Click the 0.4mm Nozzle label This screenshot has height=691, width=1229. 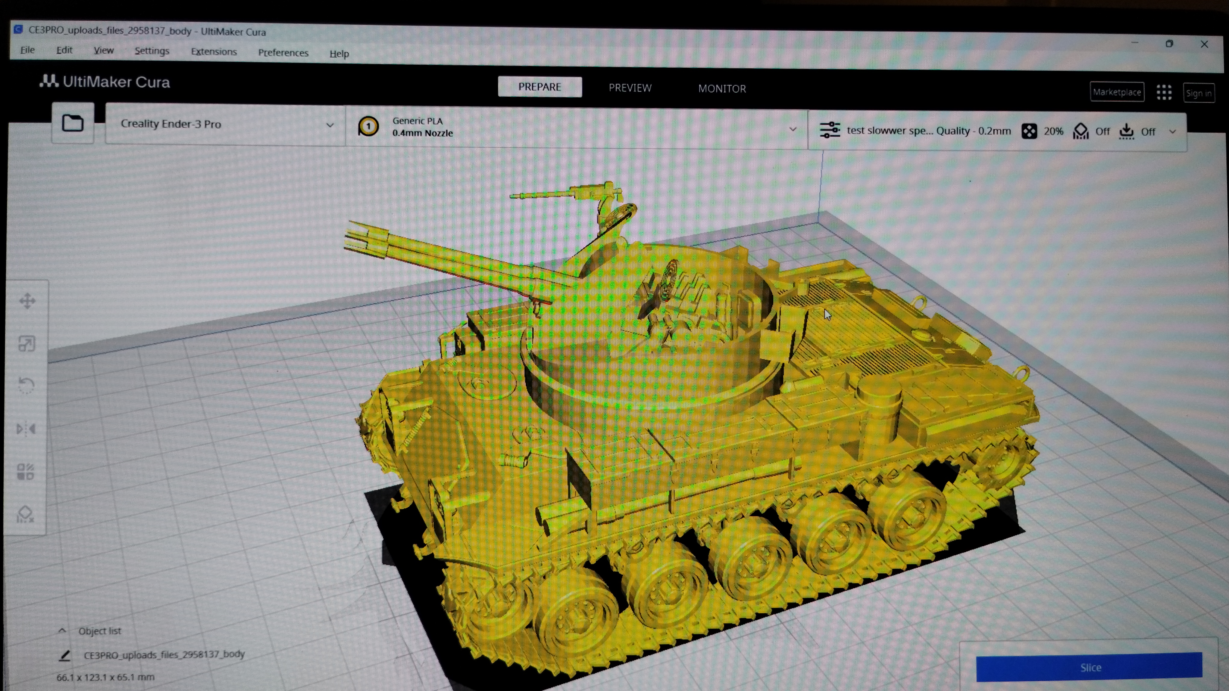click(422, 133)
